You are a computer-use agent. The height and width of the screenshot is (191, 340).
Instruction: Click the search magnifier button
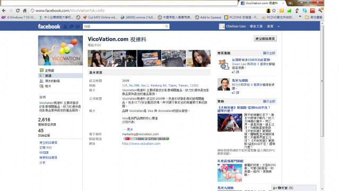pos(166,27)
